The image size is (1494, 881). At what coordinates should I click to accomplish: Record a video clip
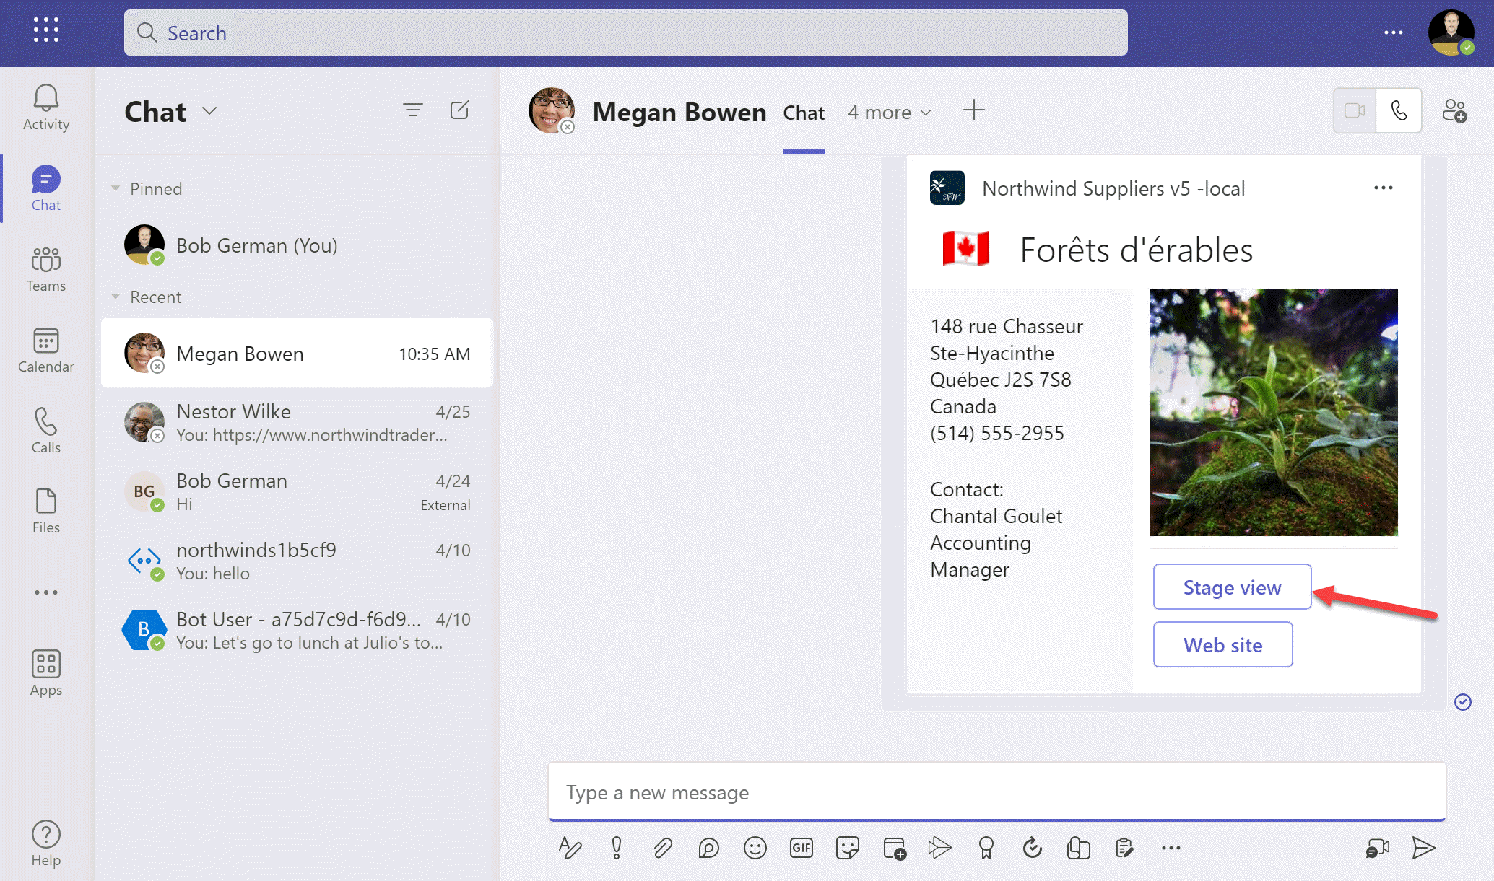point(1378,848)
